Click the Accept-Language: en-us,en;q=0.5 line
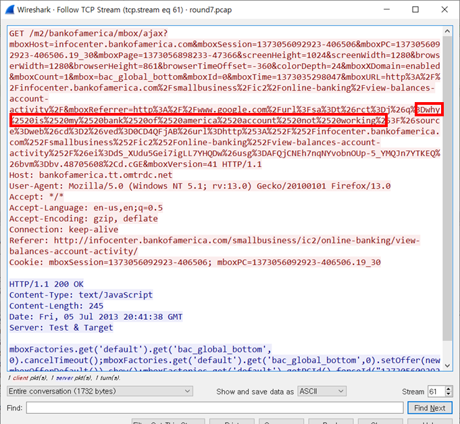The width and height of the screenshot is (460, 424). click(x=86, y=208)
